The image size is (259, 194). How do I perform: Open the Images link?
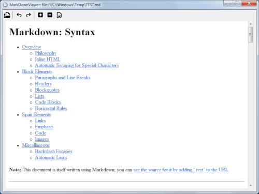(x=42, y=139)
